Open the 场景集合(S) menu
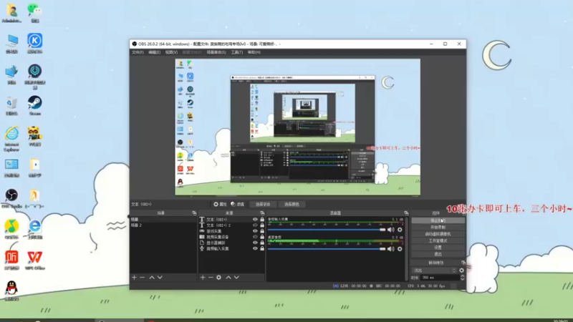This screenshot has height=322, width=573. (216, 52)
